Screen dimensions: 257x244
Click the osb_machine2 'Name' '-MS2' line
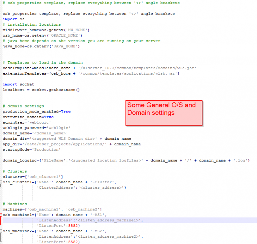click(x=55, y=231)
